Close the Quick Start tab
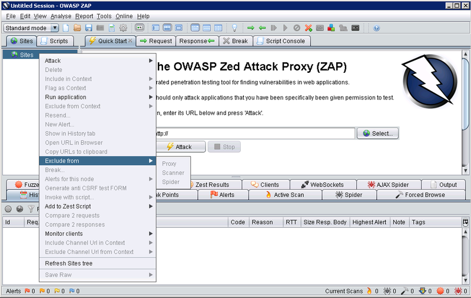Screen dimensions: 471x298 [130, 41]
